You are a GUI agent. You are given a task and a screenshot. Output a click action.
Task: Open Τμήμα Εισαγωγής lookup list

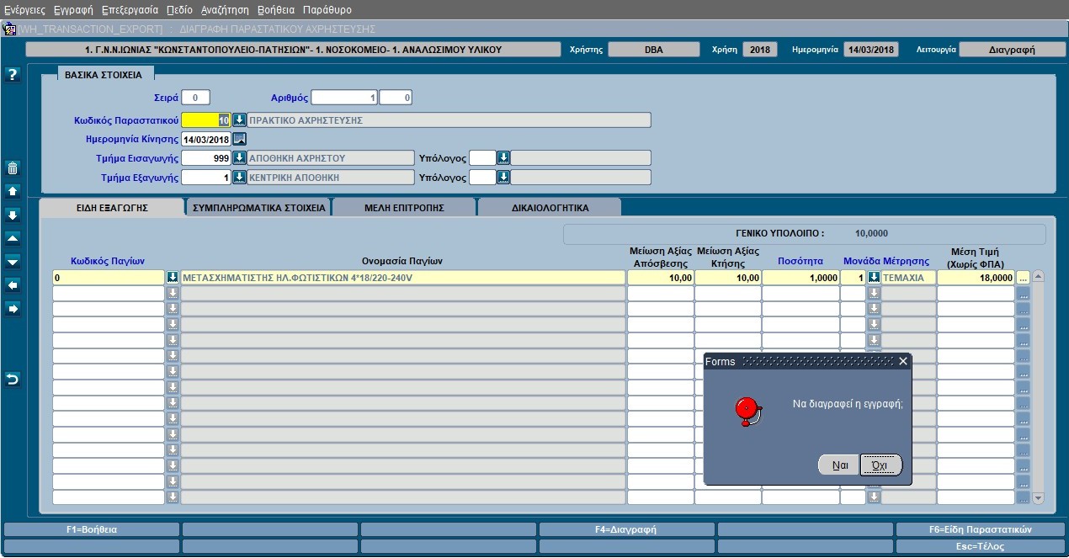click(239, 157)
